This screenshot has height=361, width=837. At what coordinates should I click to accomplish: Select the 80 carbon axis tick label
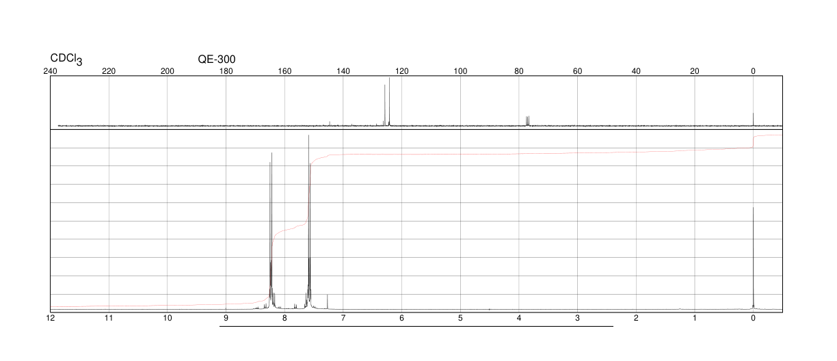pos(519,71)
